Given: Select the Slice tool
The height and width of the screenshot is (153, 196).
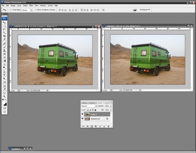Looking at the screenshot, I should pyautogui.click(x=4, y=39).
